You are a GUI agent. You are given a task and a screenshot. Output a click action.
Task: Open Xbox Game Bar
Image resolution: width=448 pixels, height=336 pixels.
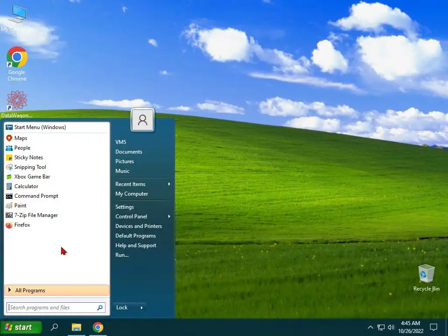point(57,177)
